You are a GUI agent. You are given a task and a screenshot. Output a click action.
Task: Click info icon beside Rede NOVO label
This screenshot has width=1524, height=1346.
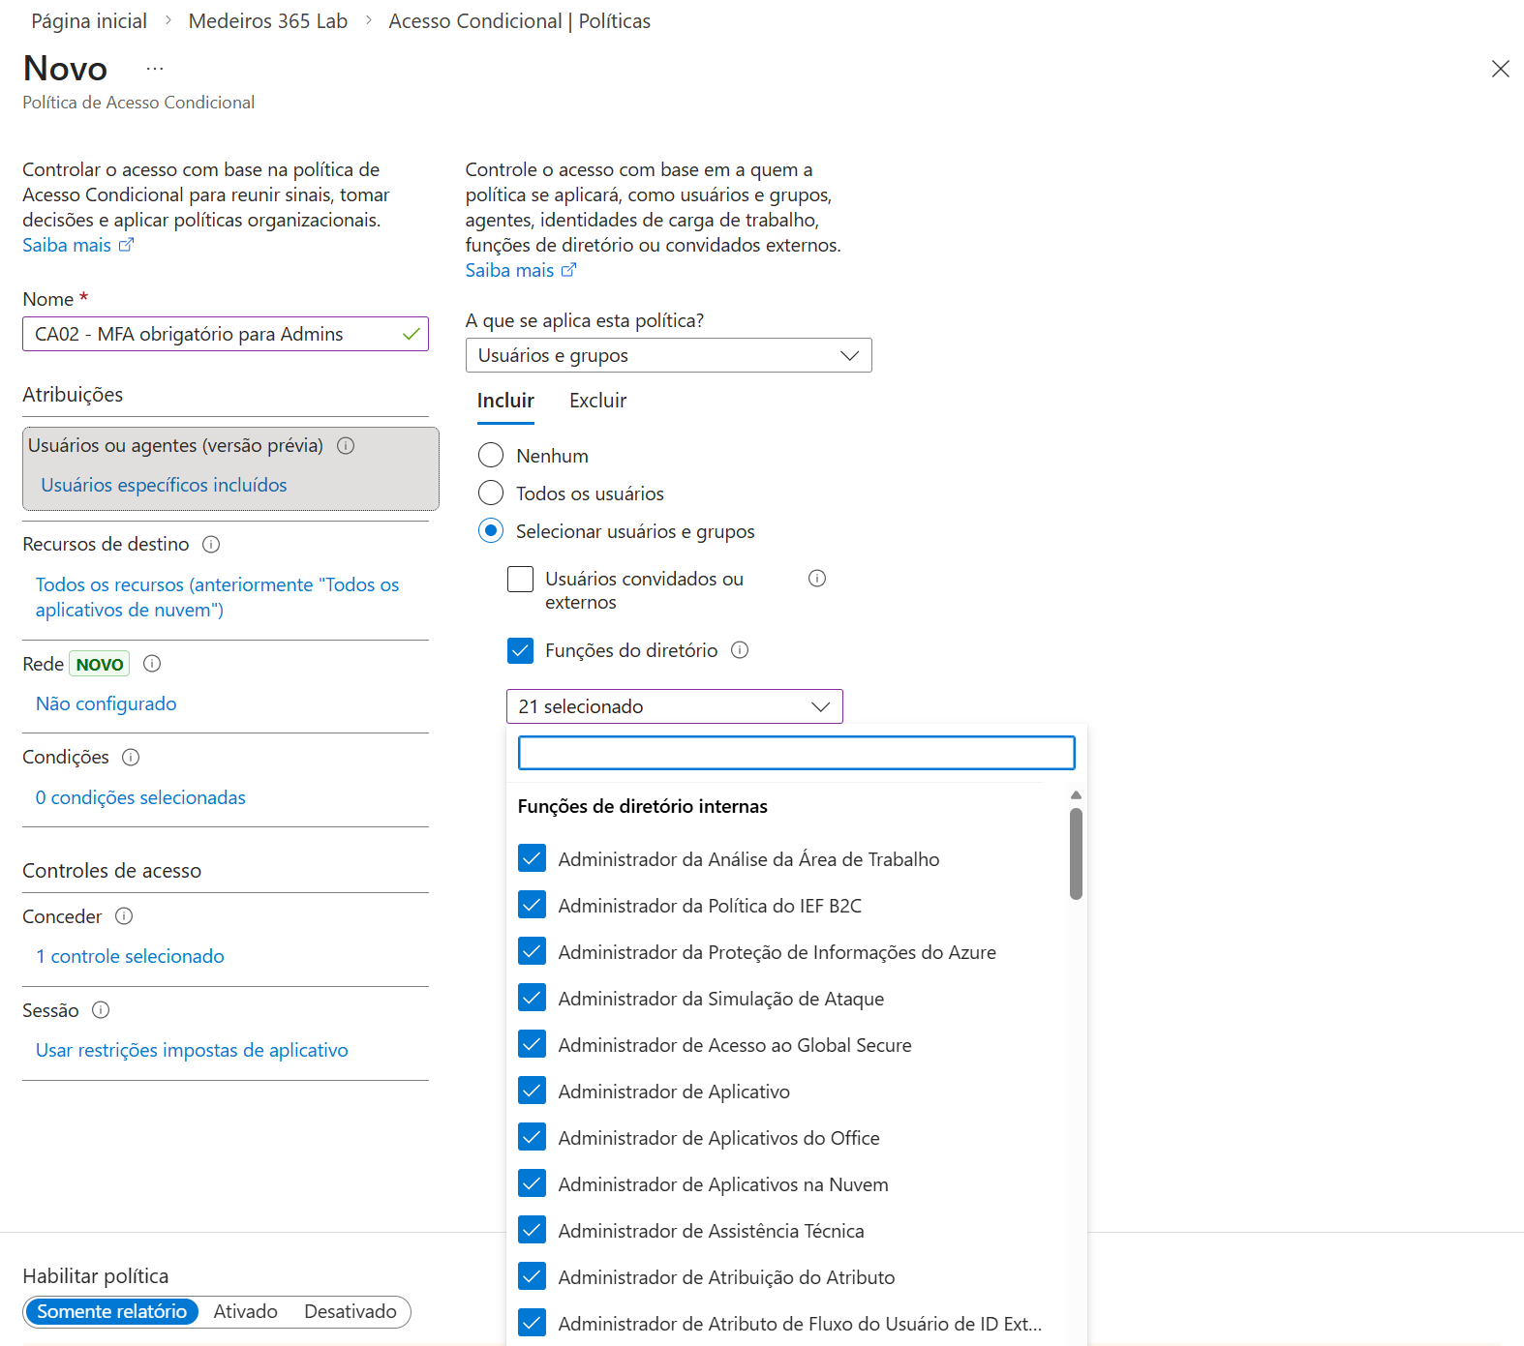152,664
